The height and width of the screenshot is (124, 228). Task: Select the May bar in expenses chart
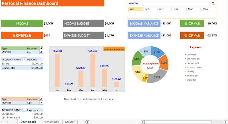(x=105, y=78)
